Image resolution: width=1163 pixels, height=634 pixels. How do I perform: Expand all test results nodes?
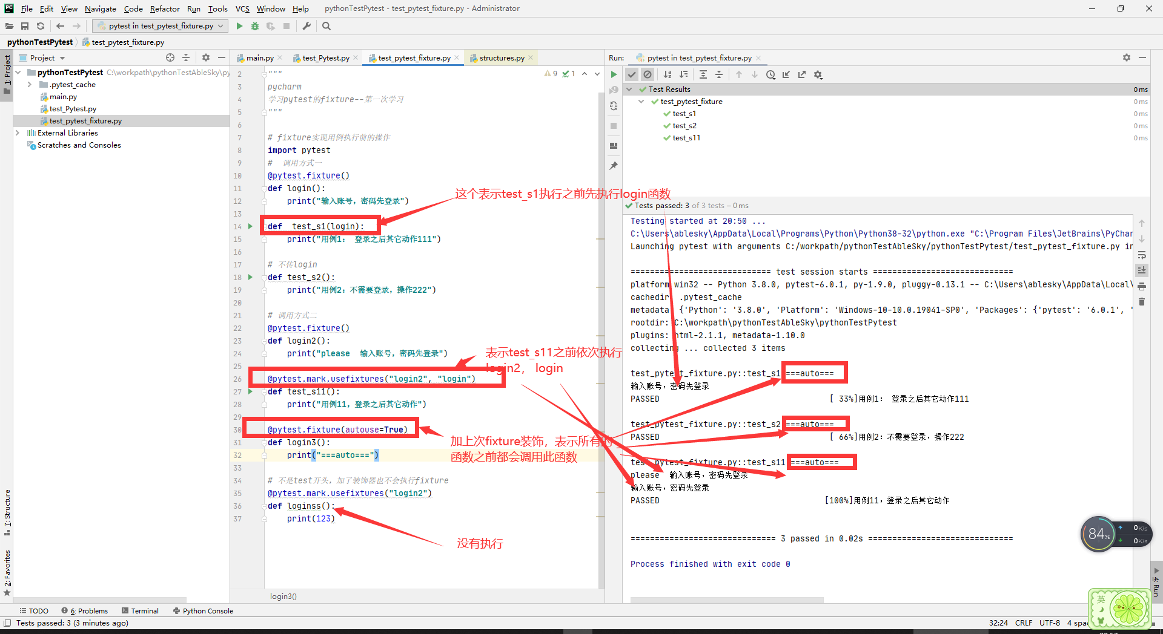[x=703, y=74]
